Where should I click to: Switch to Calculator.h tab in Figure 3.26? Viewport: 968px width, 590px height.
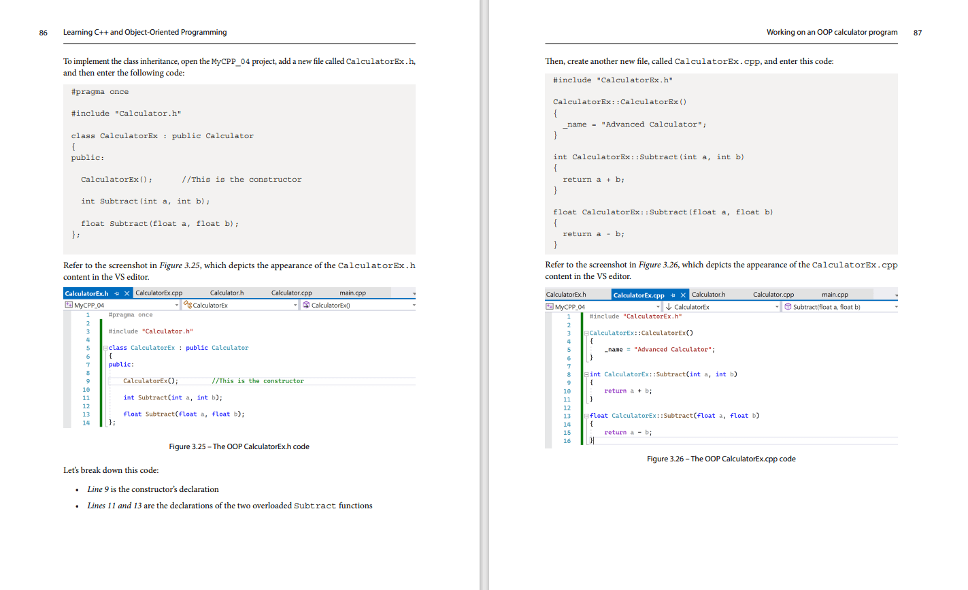coord(708,295)
